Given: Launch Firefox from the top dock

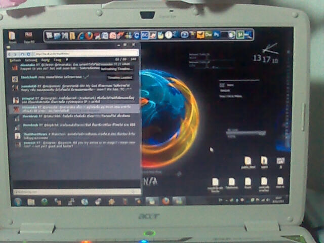Looking at the screenshot, I should coord(89,35).
